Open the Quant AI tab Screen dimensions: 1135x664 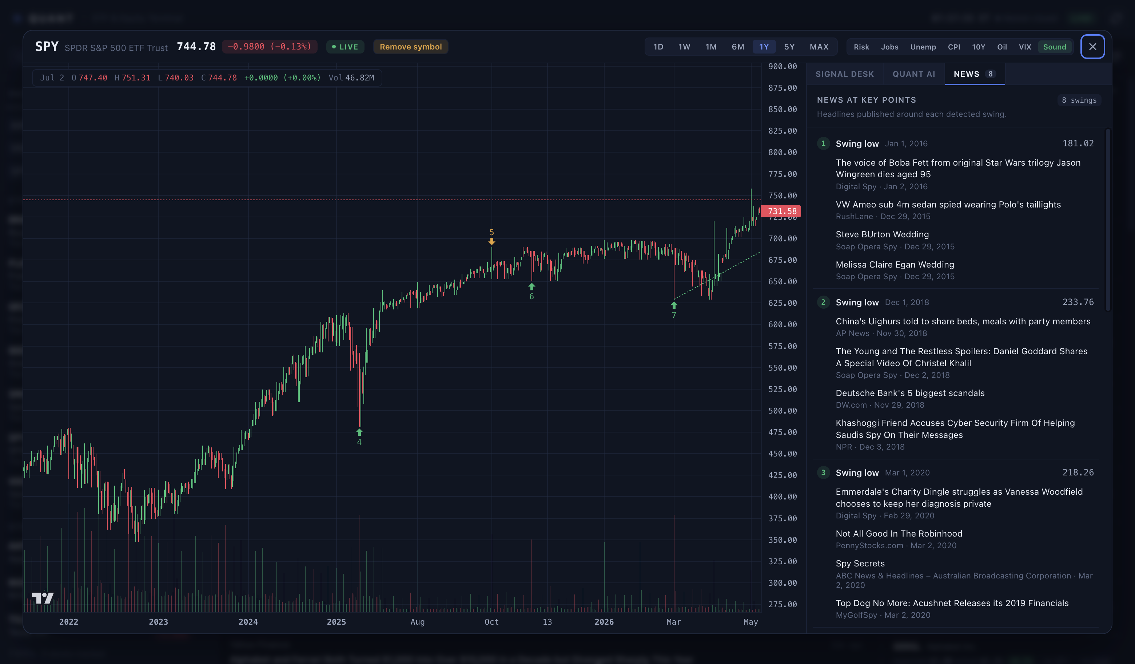coord(914,74)
